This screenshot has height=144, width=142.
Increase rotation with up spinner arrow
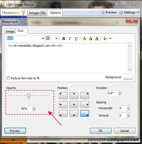[120, 92]
